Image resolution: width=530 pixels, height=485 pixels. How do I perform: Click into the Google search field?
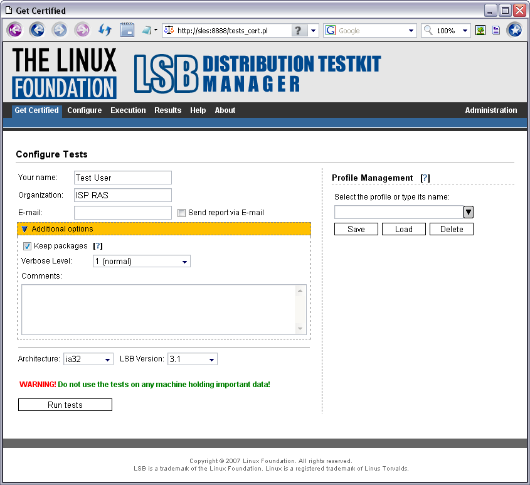(372, 31)
